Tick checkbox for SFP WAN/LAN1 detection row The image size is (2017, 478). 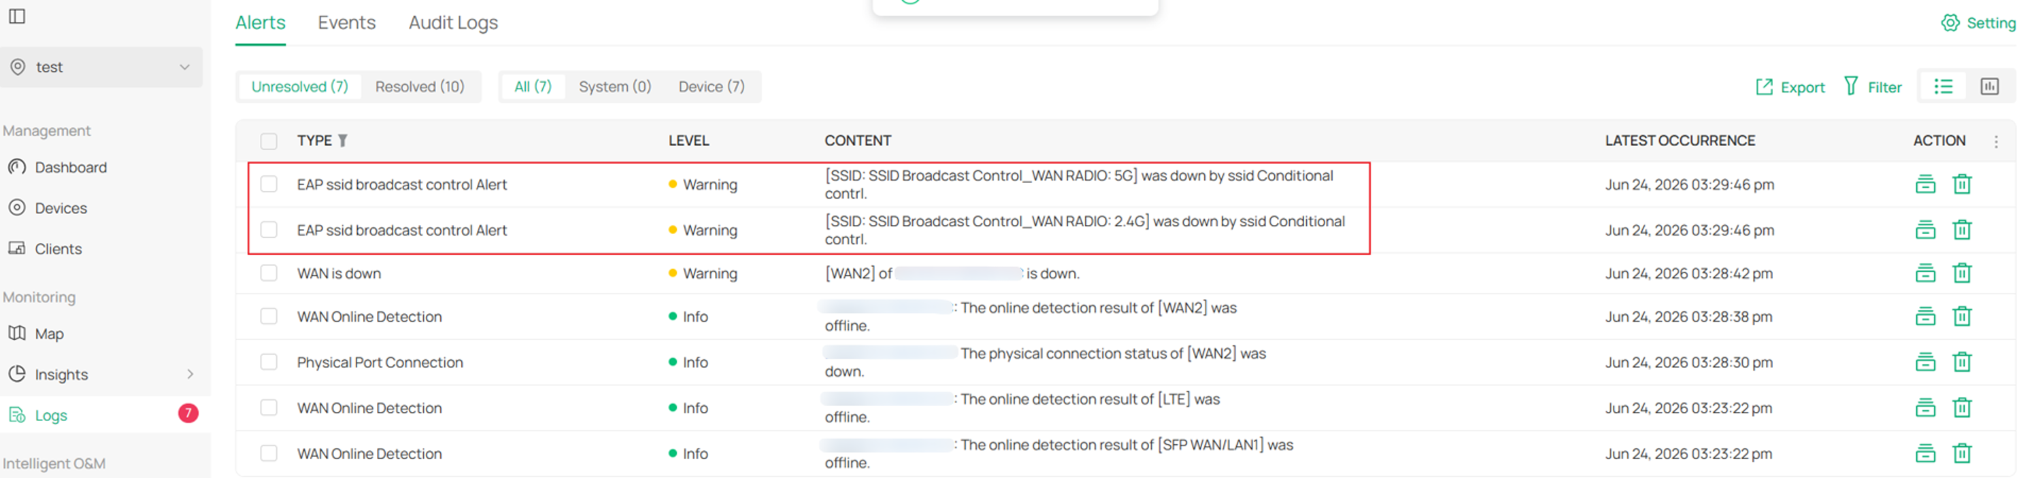tap(269, 453)
